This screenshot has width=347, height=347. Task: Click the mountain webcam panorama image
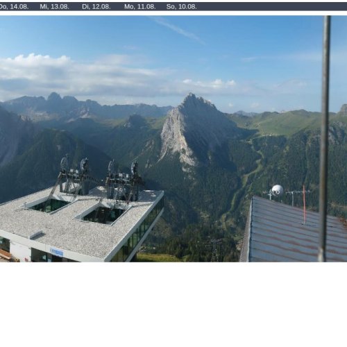(x=173, y=139)
